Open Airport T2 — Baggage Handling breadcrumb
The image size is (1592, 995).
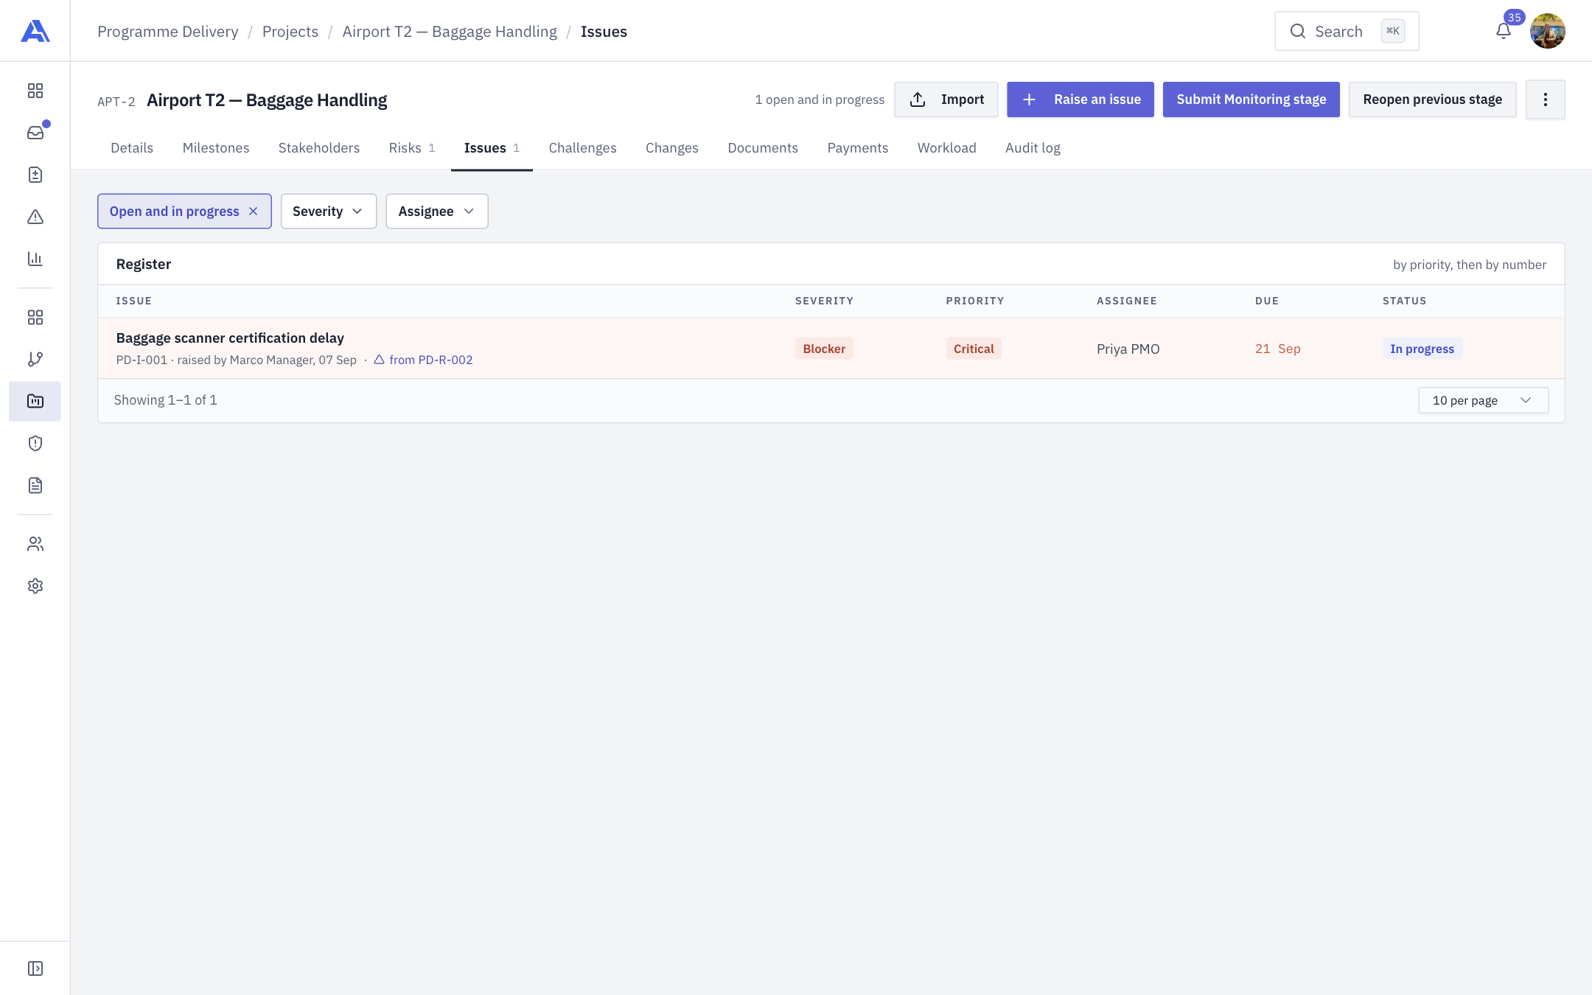[450, 32]
